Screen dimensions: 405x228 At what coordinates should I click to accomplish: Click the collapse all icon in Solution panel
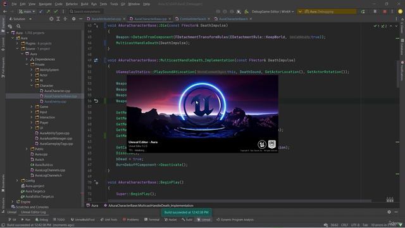point(65,19)
